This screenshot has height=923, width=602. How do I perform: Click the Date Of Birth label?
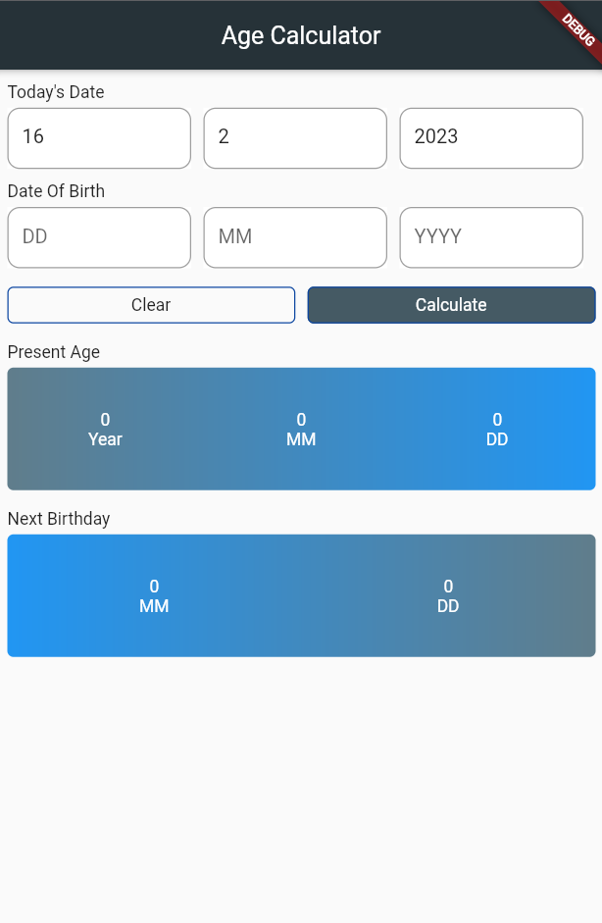click(x=56, y=191)
